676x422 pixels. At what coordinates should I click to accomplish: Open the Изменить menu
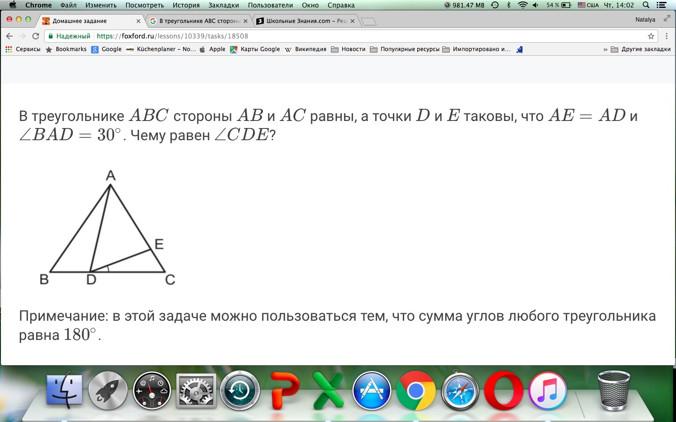(x=101, y=5)
